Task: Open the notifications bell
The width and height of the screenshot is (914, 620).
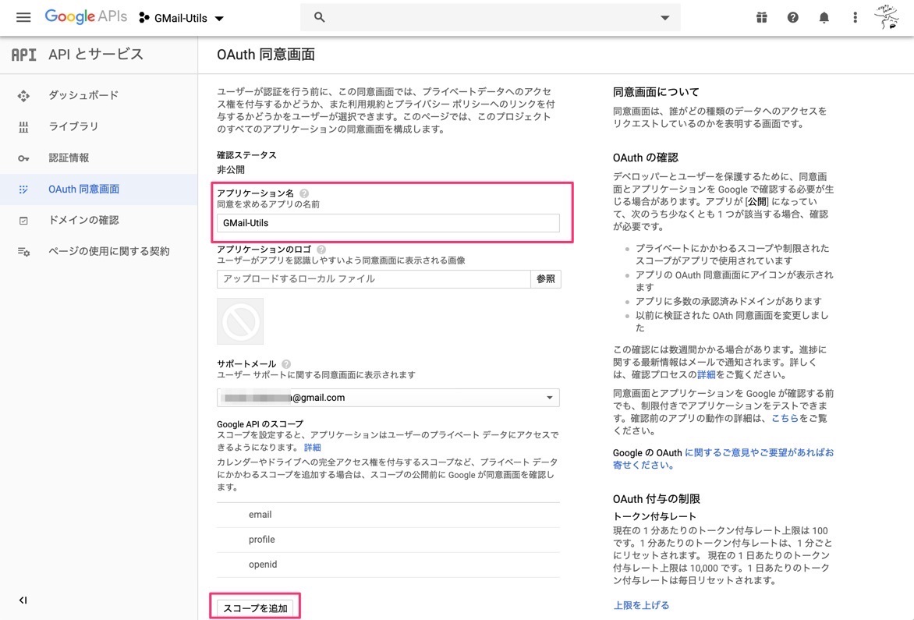Action: point(824,16)
